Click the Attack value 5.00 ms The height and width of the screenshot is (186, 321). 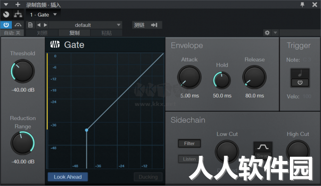coord(190,96)
